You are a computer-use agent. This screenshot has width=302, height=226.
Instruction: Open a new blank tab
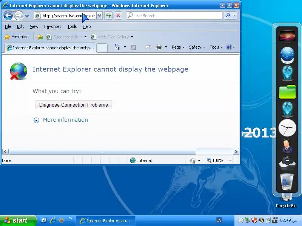[x=102, y=48]
